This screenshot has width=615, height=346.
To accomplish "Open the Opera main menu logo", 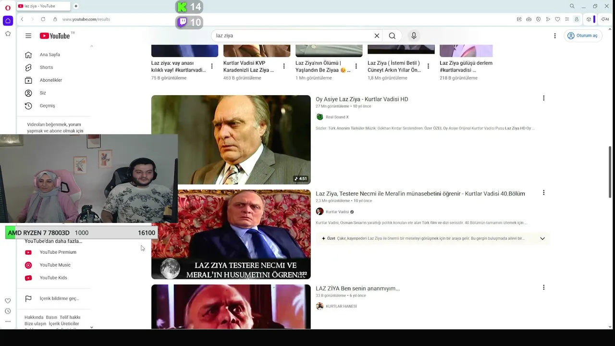I will [8, 7].
